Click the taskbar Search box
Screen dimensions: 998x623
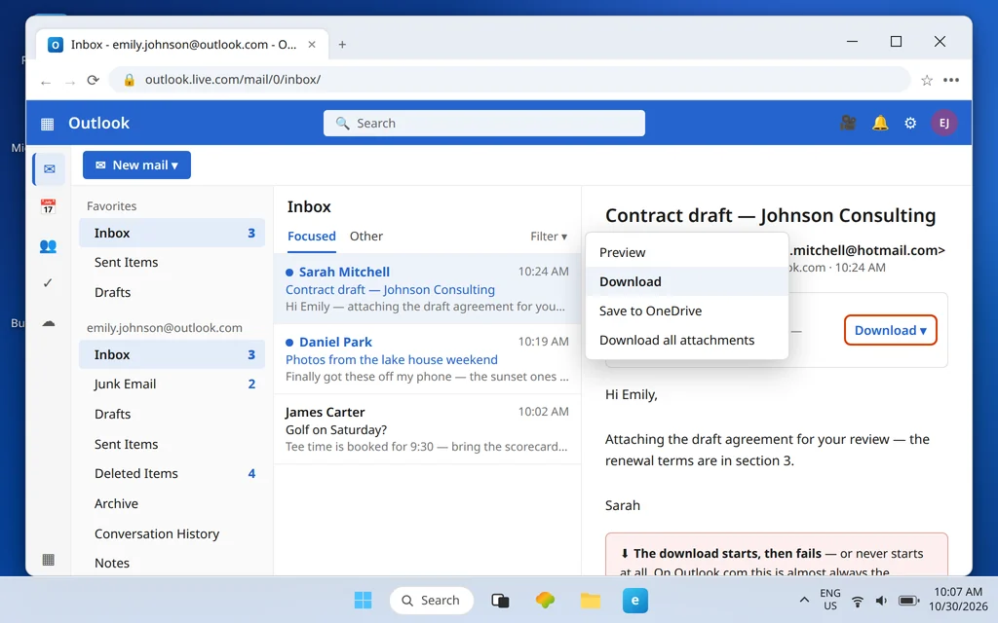pos(432,600)
